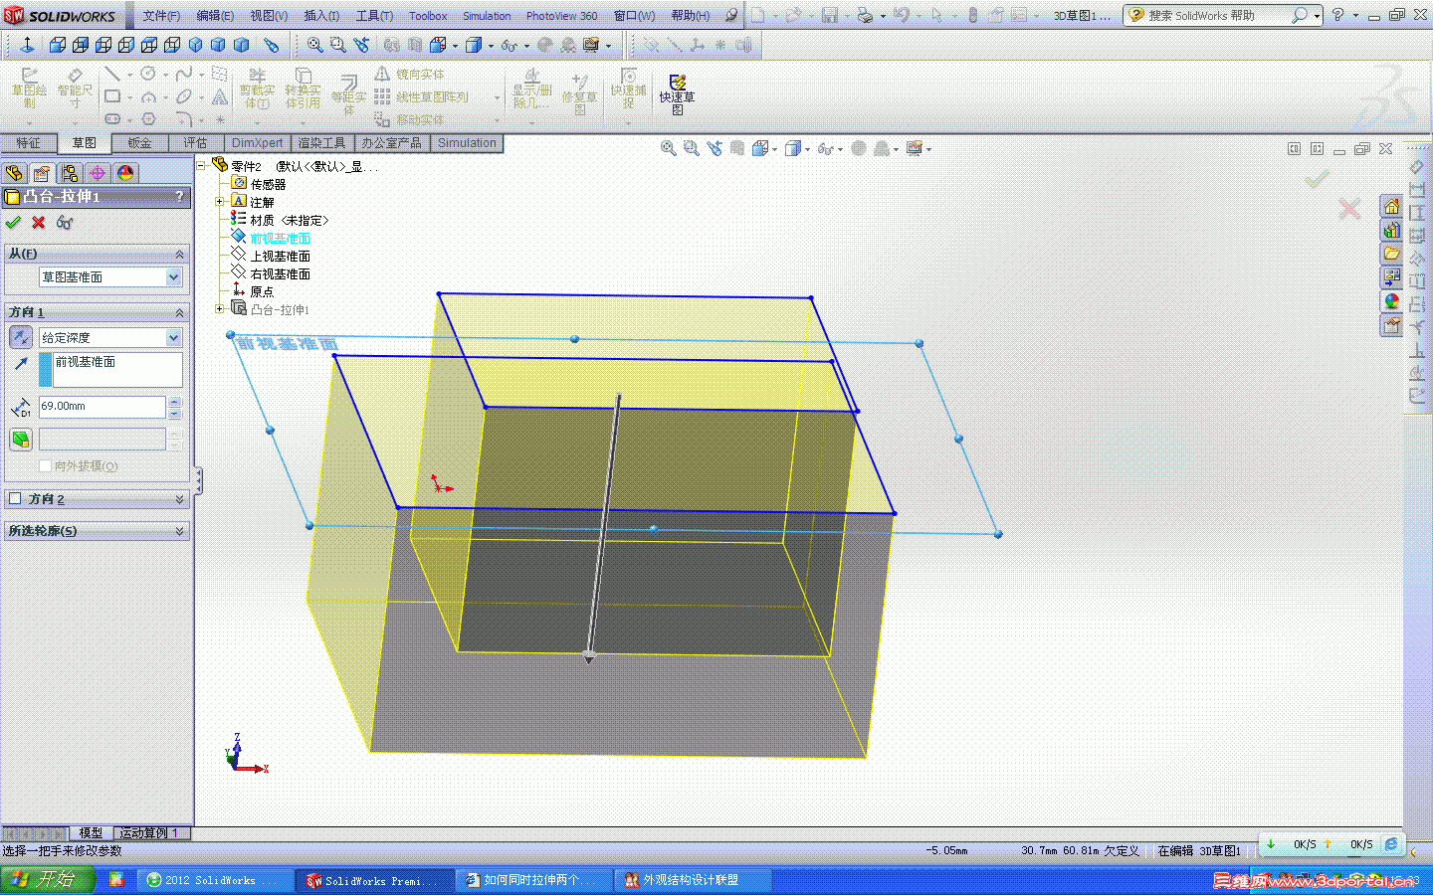Open the 给定深度 end condition dropdown
Screen dimensions: 1433x895
174,338
